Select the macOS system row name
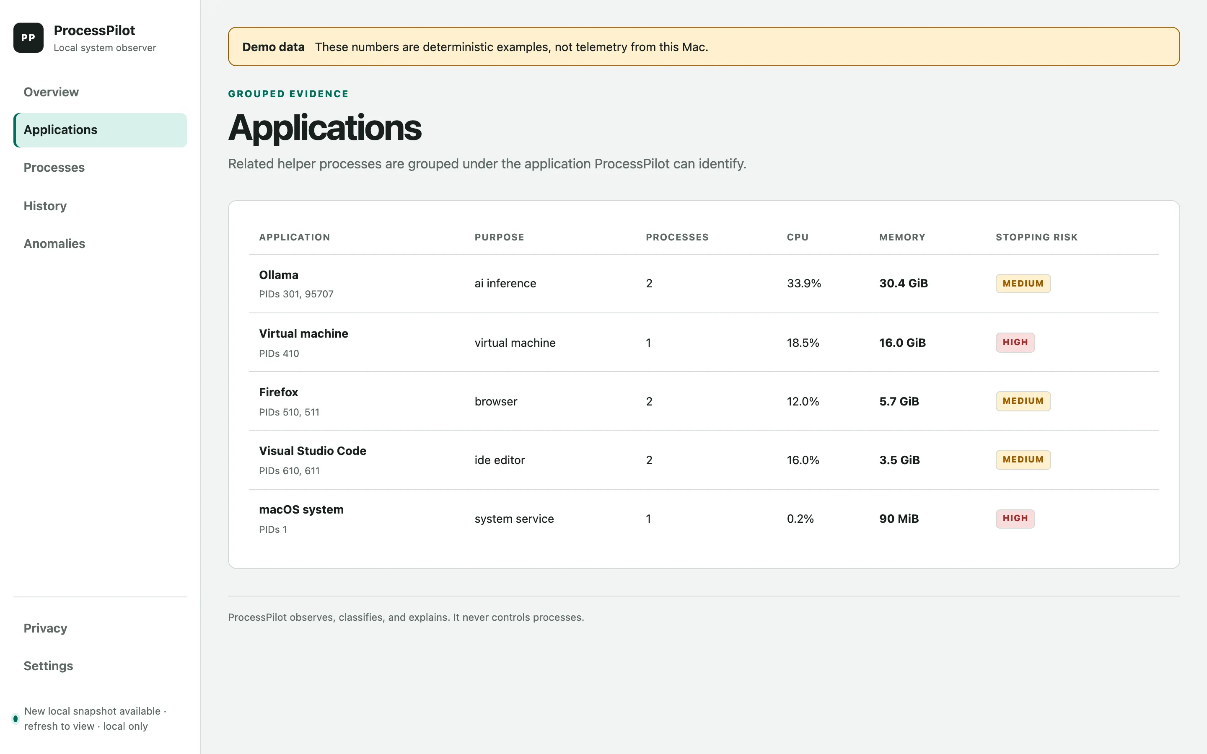This screenshot has width=1207, height=754. (301, 510)
